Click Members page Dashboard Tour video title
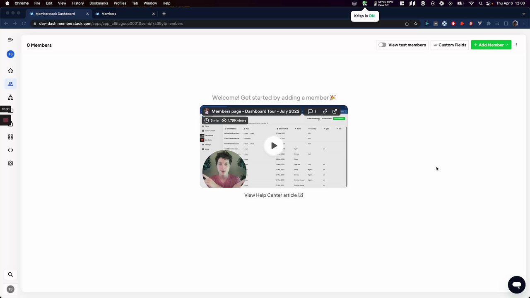530x298 pixels. click(x=255, y=111)
